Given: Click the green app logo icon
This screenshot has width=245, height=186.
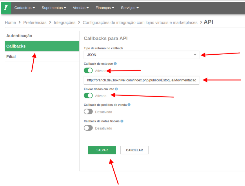Looking at the screenshot, I should (x=6, y=7).
